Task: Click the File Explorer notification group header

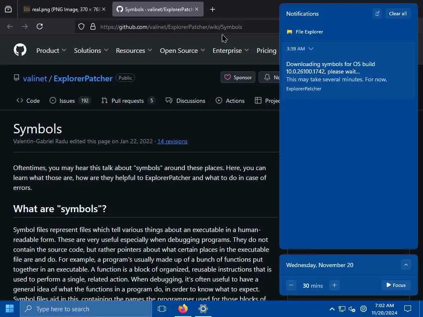Action: coord(304,32)
